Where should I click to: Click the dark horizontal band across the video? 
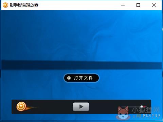pyautogui.click(x=81, y=65)
